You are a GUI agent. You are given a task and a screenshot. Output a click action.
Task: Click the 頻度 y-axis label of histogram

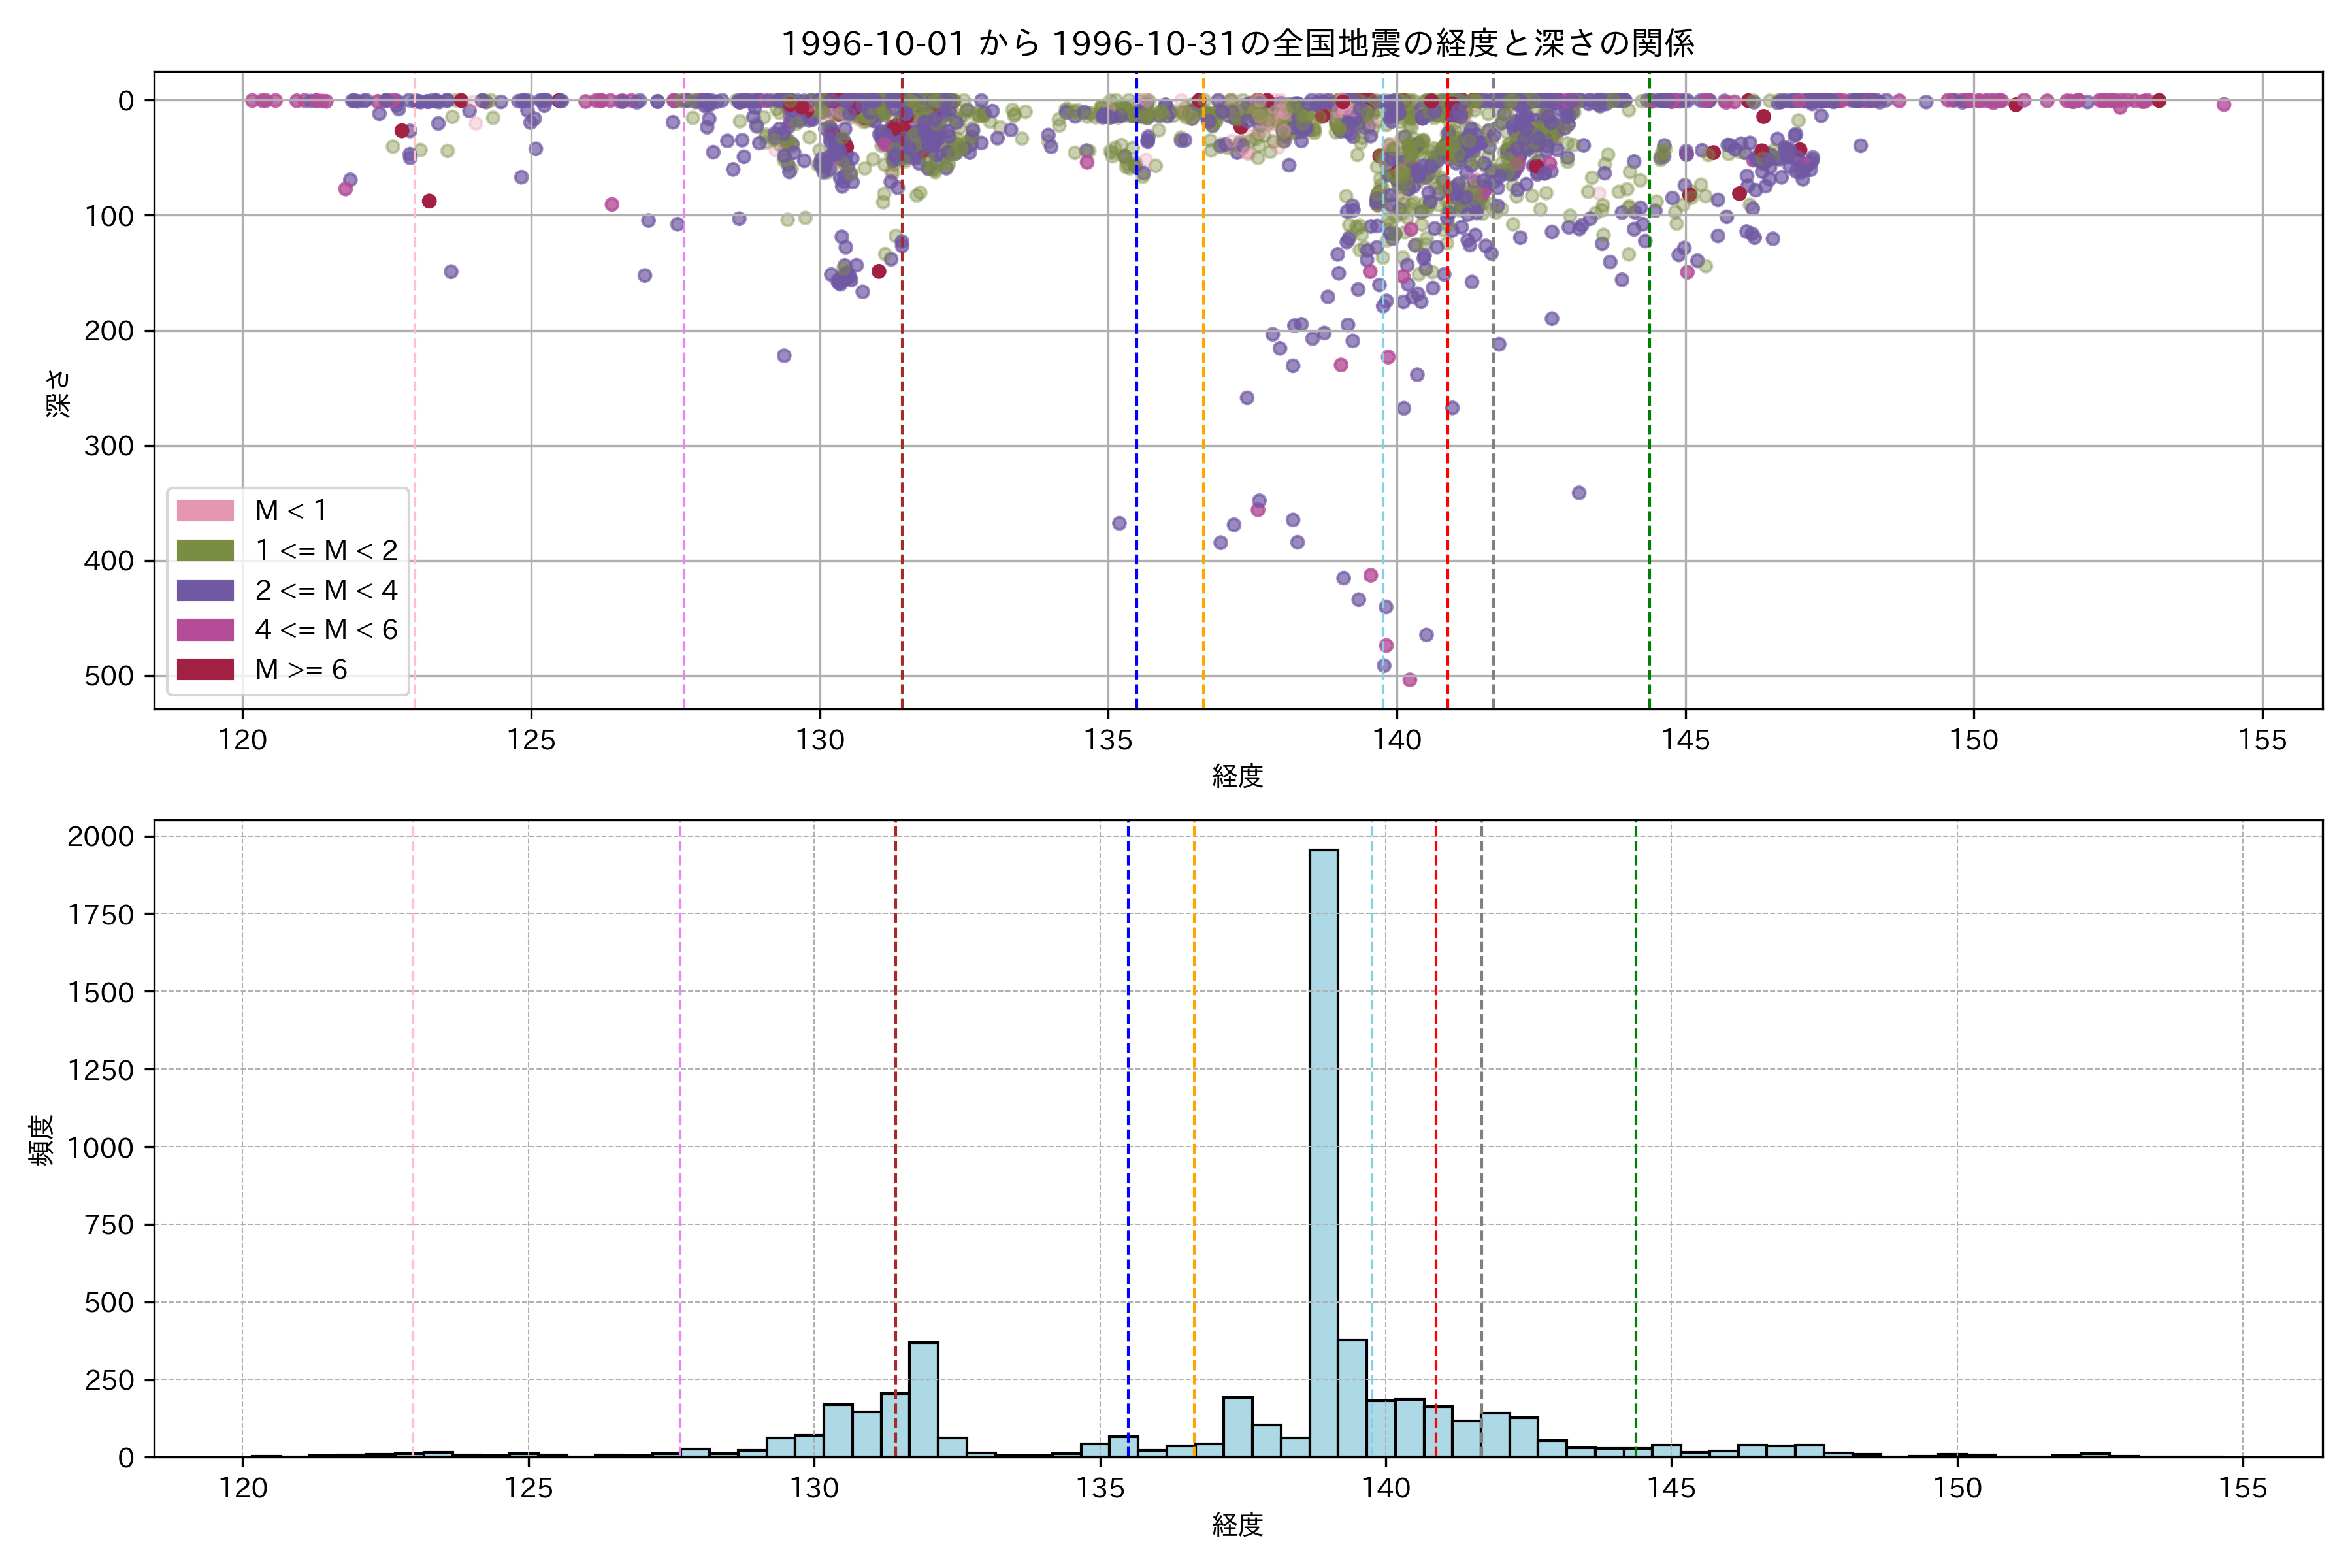[x=42, y=1140]
